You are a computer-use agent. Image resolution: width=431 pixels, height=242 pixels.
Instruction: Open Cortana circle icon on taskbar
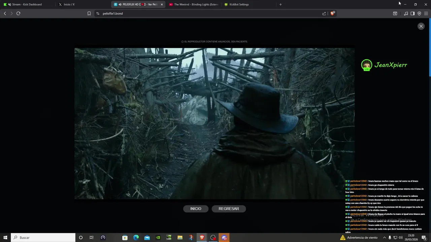coord(80,238)
